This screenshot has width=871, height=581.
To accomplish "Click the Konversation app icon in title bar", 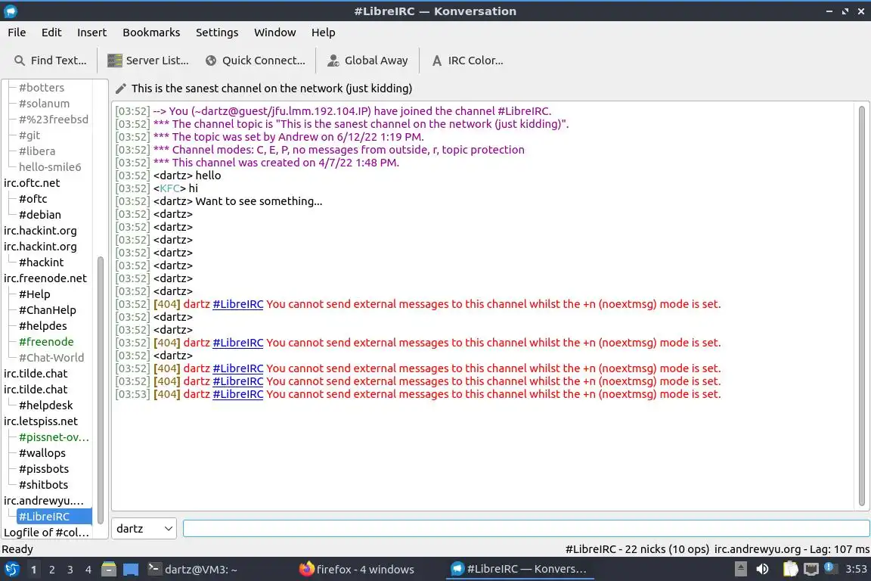I will (11, 11).
